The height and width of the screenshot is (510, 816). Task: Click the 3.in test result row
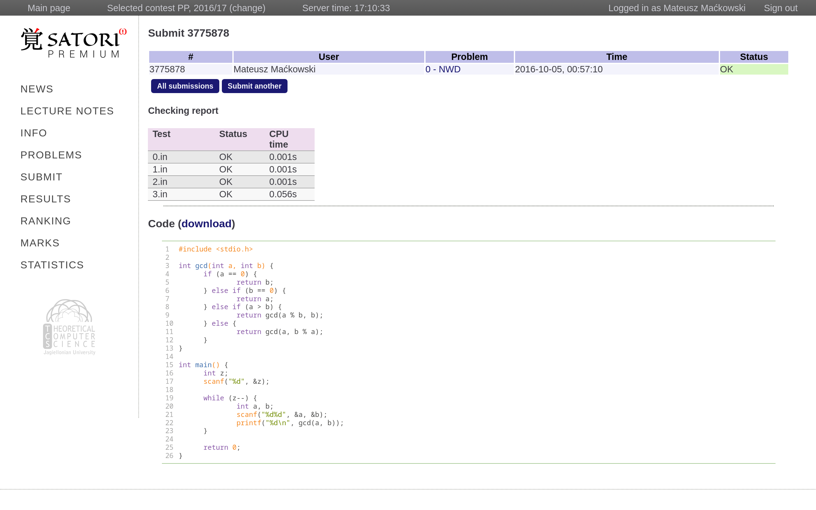click(x=231, y=194)
